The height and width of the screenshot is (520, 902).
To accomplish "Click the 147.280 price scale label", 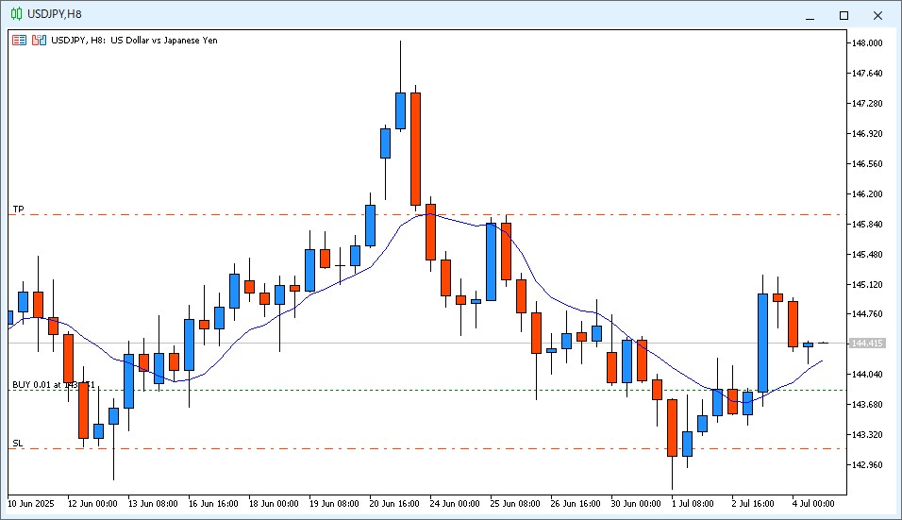I will tap(867, 104).
